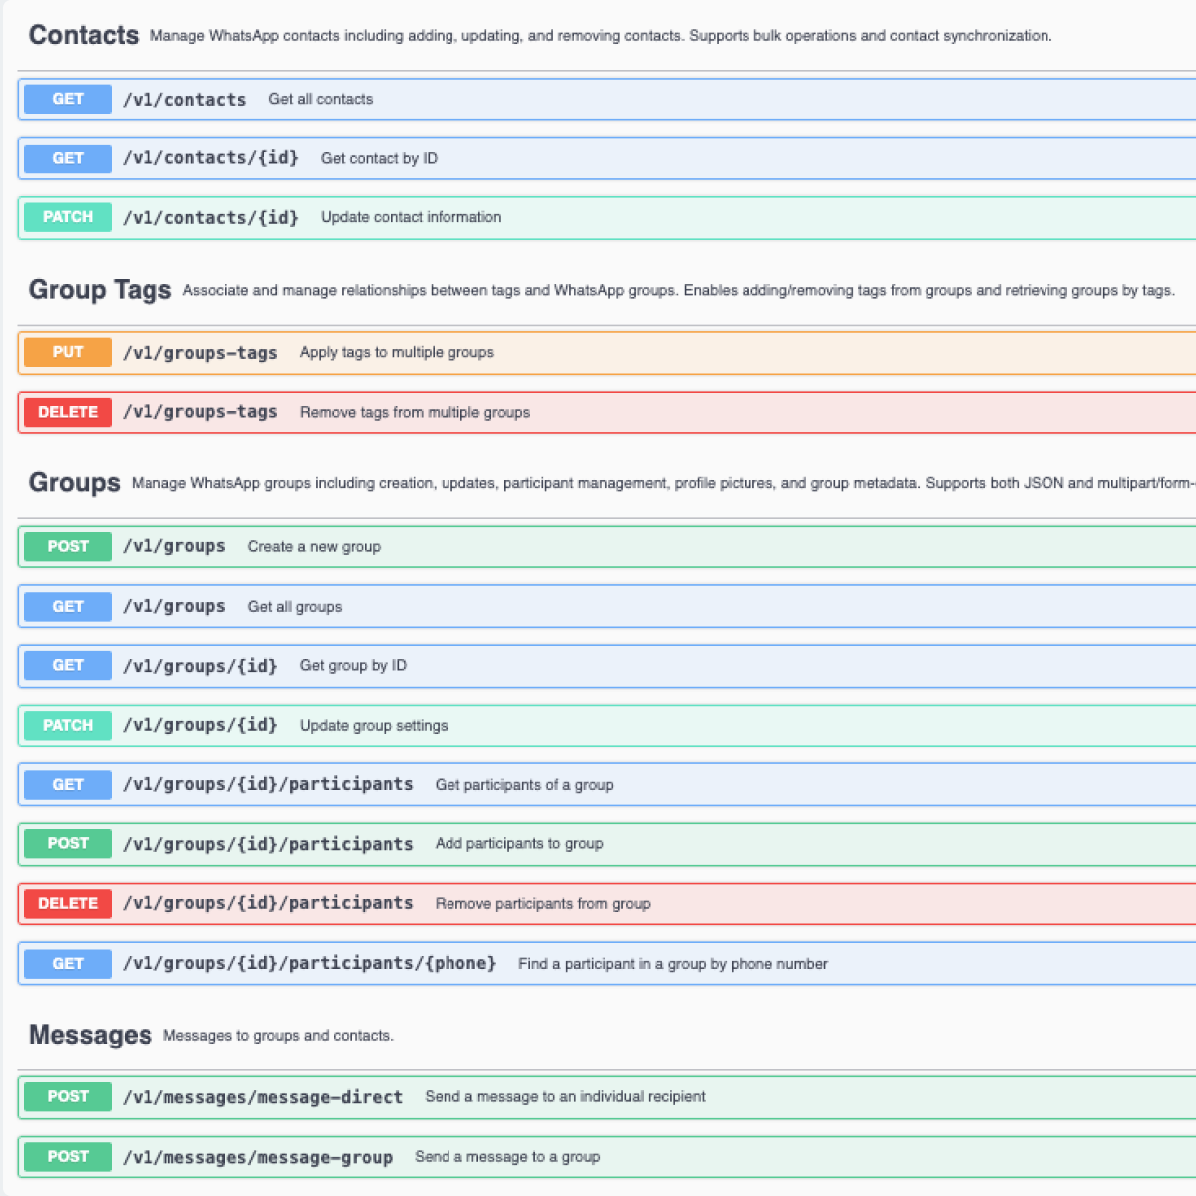Image resolution: width=1196 pixels, height=1196 pixels.
Task: Click the Groups description about managing WhatsApp groups
Action: point(663,483)
